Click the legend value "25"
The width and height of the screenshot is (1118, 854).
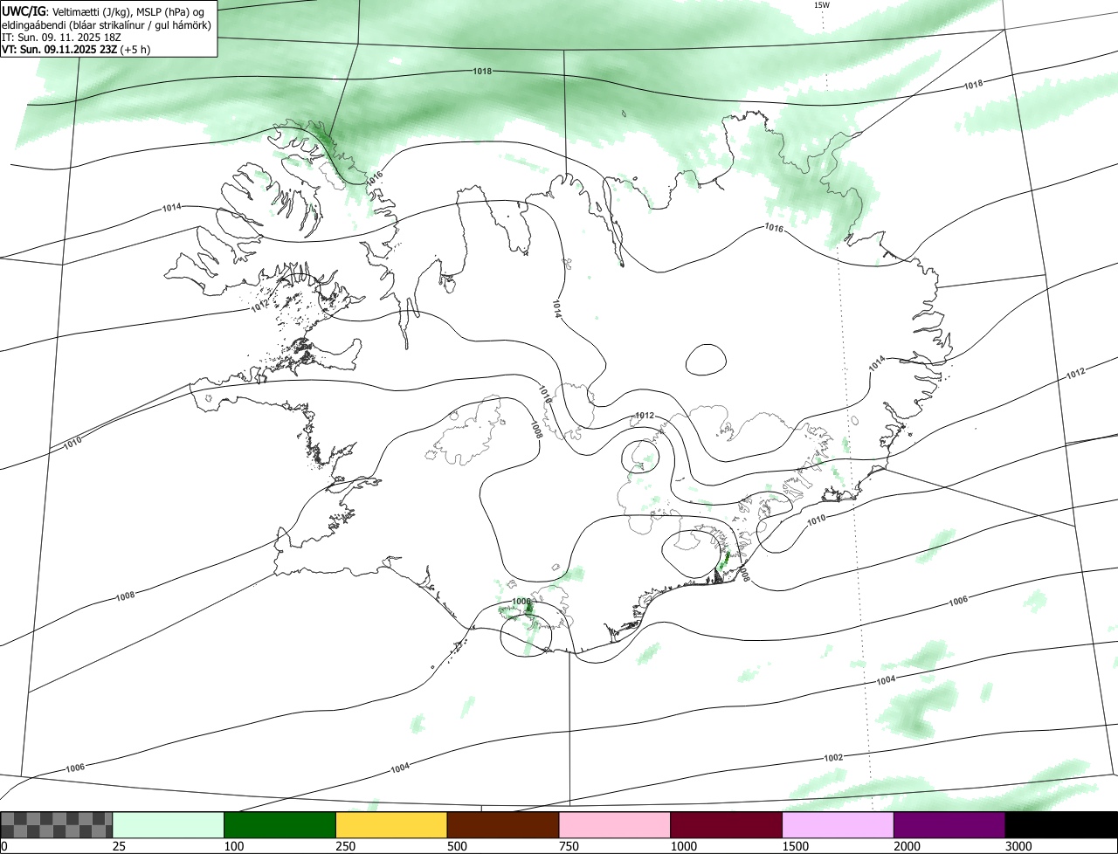(120, 846)
